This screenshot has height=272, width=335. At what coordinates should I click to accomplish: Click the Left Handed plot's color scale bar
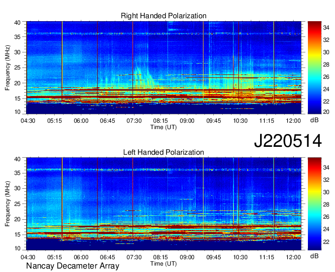(314, 204)
